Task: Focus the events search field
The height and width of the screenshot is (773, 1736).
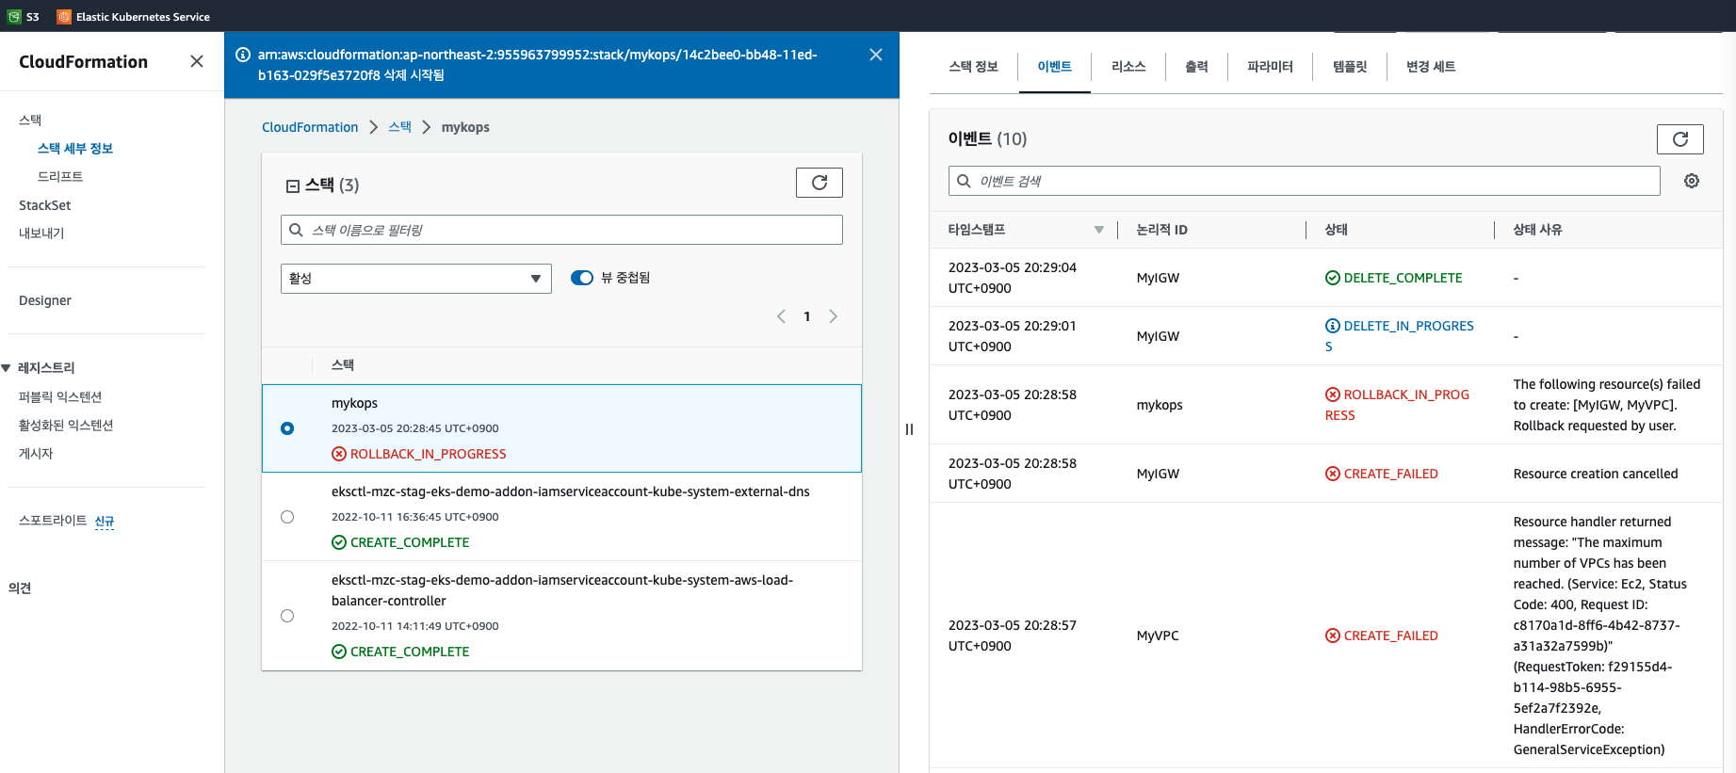Action: [1304, 181]
